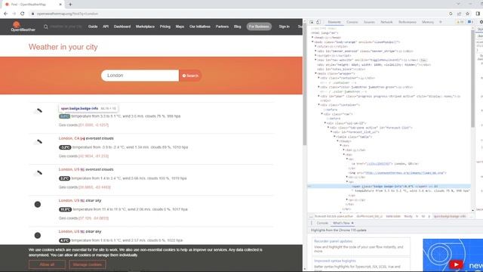Viewport: 483px width, 272px height.
Task: Open the Guide menu item
Action: [x=93, y=26]
